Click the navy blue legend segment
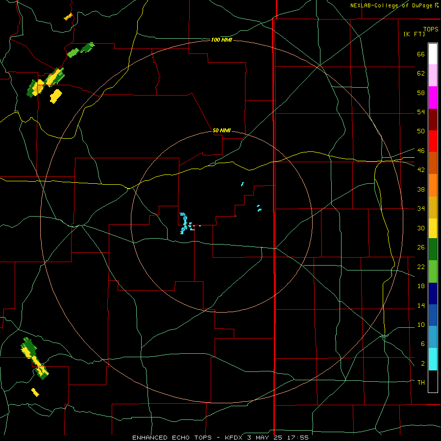This screenshot has height=441, width=441. tap(433, 294)
